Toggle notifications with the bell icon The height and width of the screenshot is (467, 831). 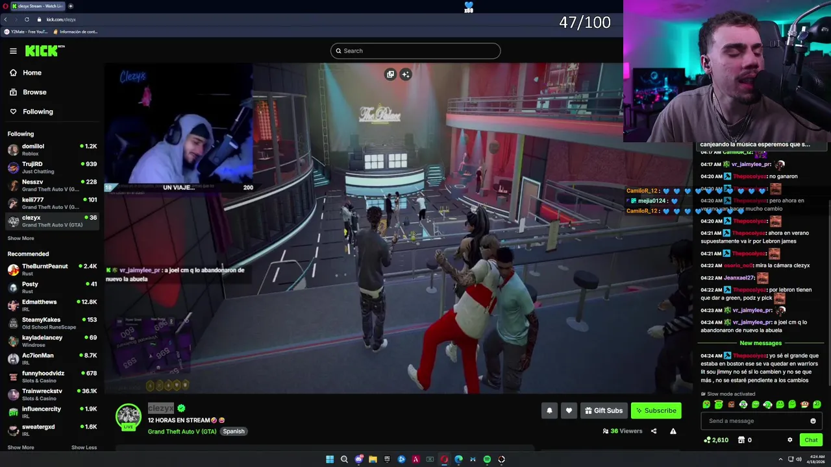549,411
